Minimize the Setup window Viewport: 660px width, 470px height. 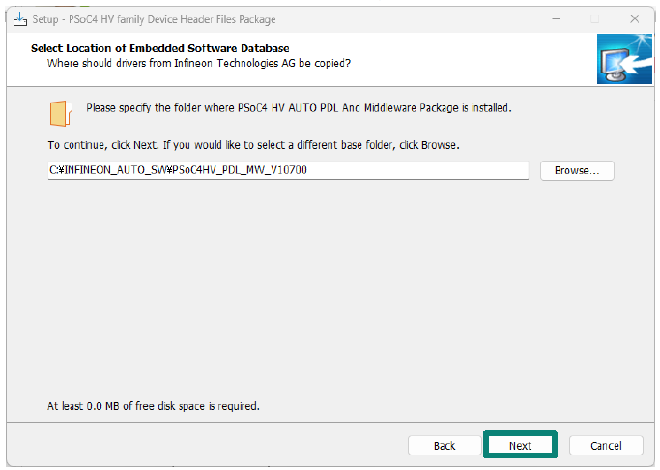pyautogui.click(x=557, y=19)
